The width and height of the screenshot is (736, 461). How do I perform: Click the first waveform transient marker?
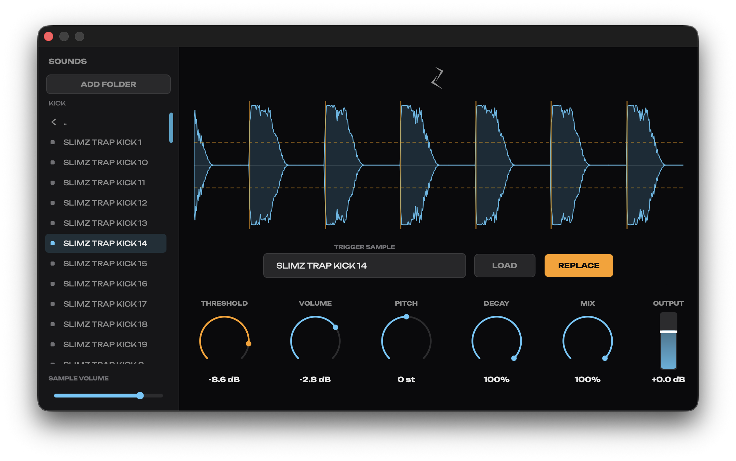click(x=250, y=165)
